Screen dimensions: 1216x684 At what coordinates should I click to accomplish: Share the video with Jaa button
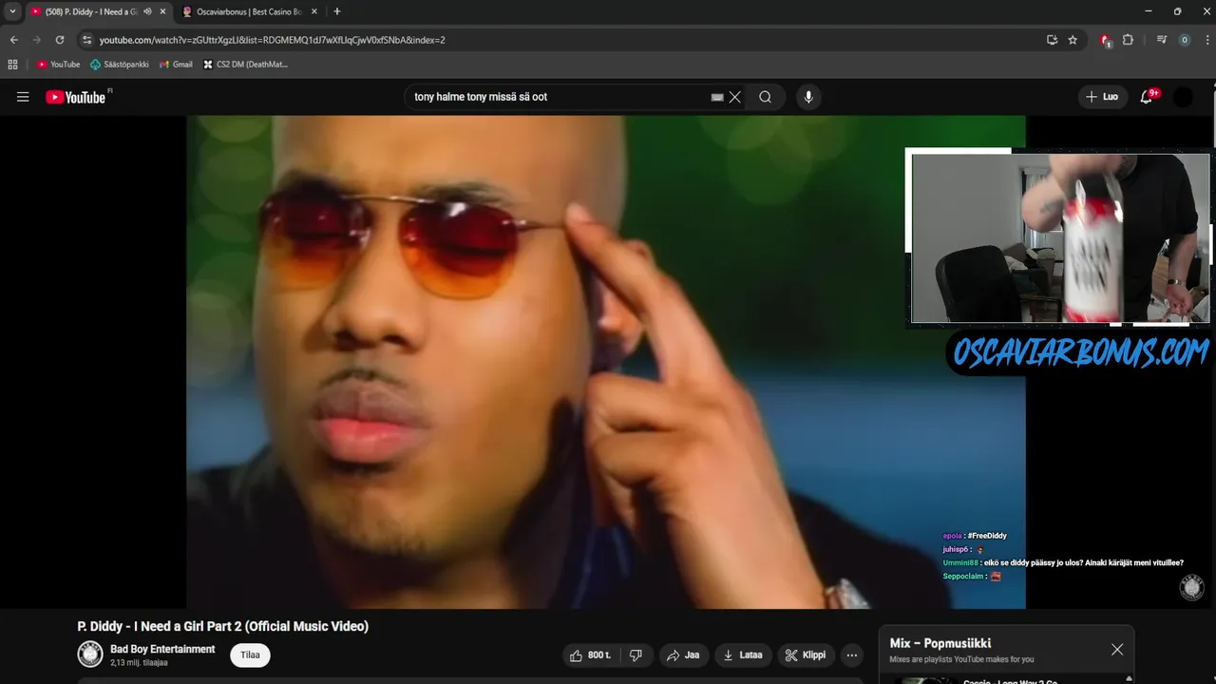click(x=683, y=655)
